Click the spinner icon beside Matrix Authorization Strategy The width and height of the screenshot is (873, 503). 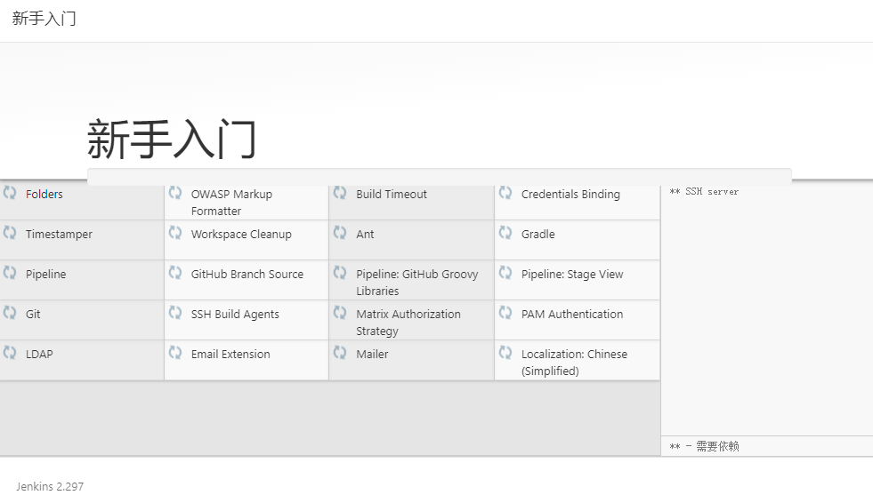pos(340,312)
